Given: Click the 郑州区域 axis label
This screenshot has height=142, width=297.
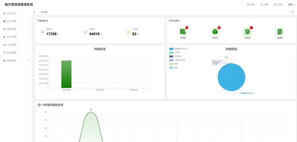Looking at the screenshot, I should coord(100,90).
